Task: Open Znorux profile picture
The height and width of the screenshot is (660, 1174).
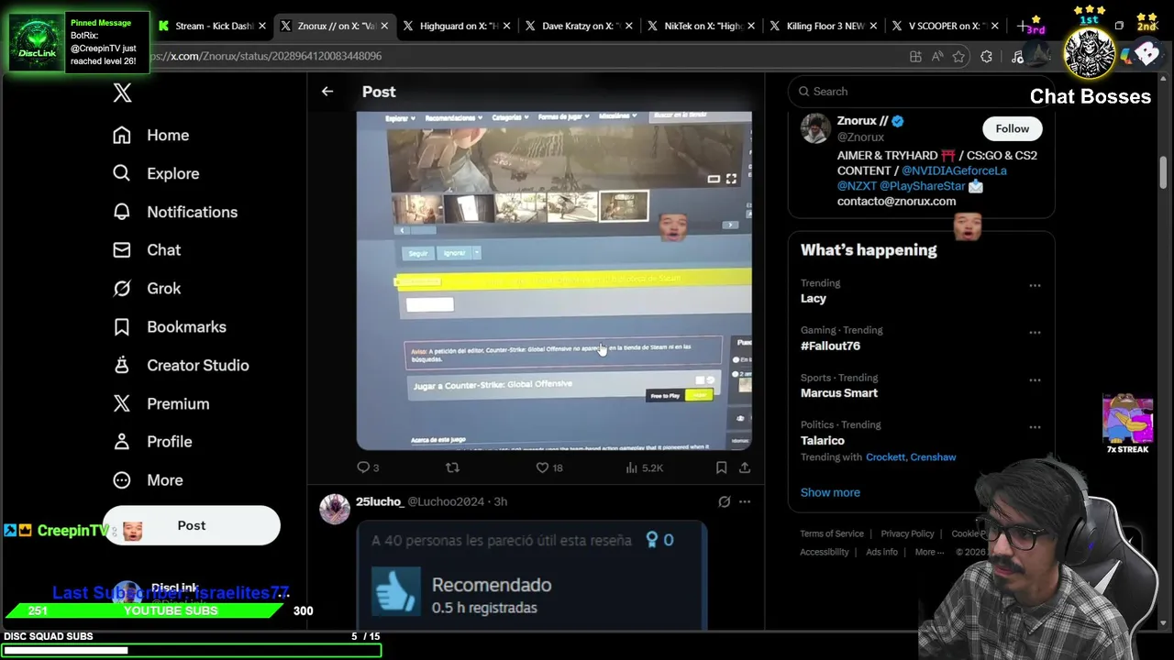Action: 815,128
